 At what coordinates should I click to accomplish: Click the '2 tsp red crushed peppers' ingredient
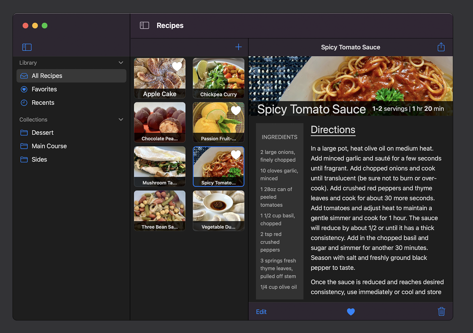[271, 242]
